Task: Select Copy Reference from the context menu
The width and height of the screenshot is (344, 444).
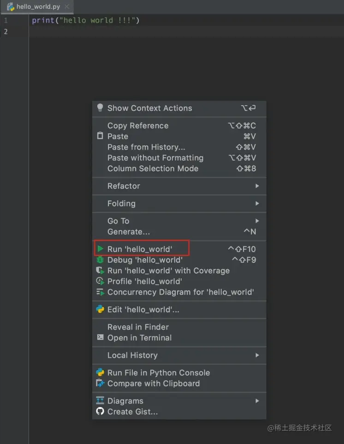Action: coord(138,126)
